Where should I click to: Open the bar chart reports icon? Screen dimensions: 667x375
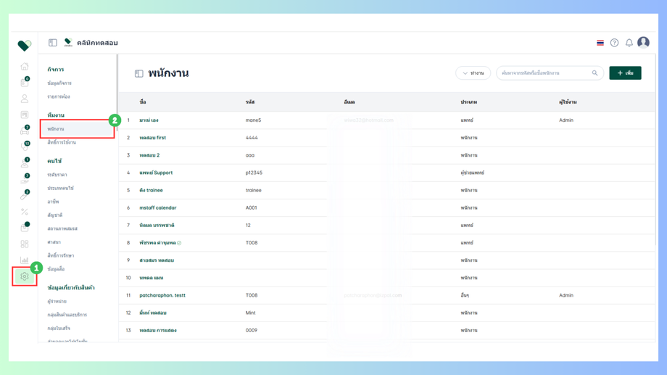click(x=25, y=260)
